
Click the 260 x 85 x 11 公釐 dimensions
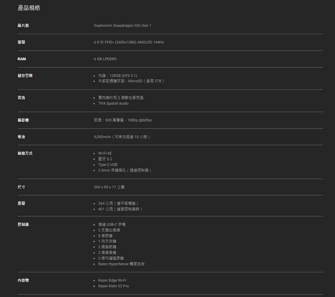pyautogui.click(x=109, y=187)
